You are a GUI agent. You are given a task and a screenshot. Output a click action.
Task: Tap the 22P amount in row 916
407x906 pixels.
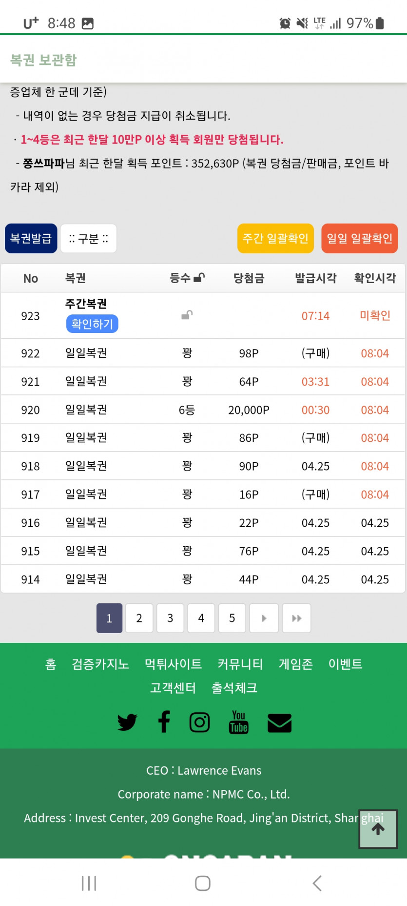click(249, 523)
